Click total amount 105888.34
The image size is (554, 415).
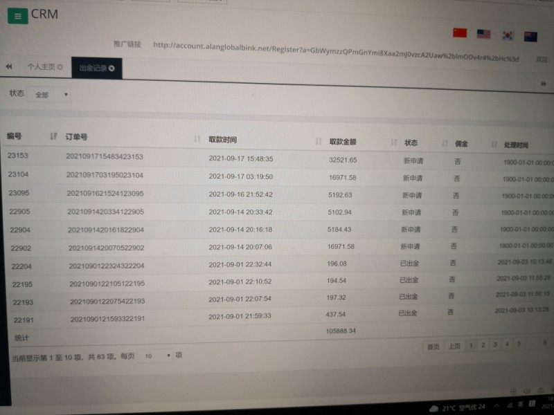coord(341,331)
